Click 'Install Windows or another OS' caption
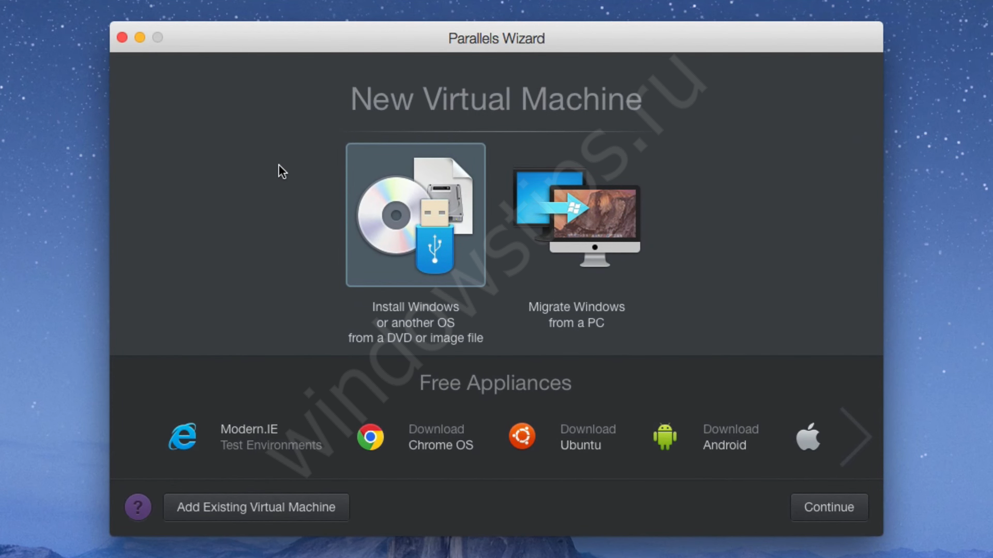This screenshot has height=558, width=993. [x=415, y=322]
